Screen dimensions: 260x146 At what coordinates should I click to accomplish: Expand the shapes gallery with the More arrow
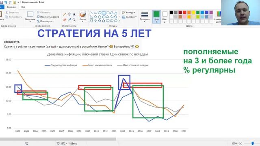tap(119, 21)
